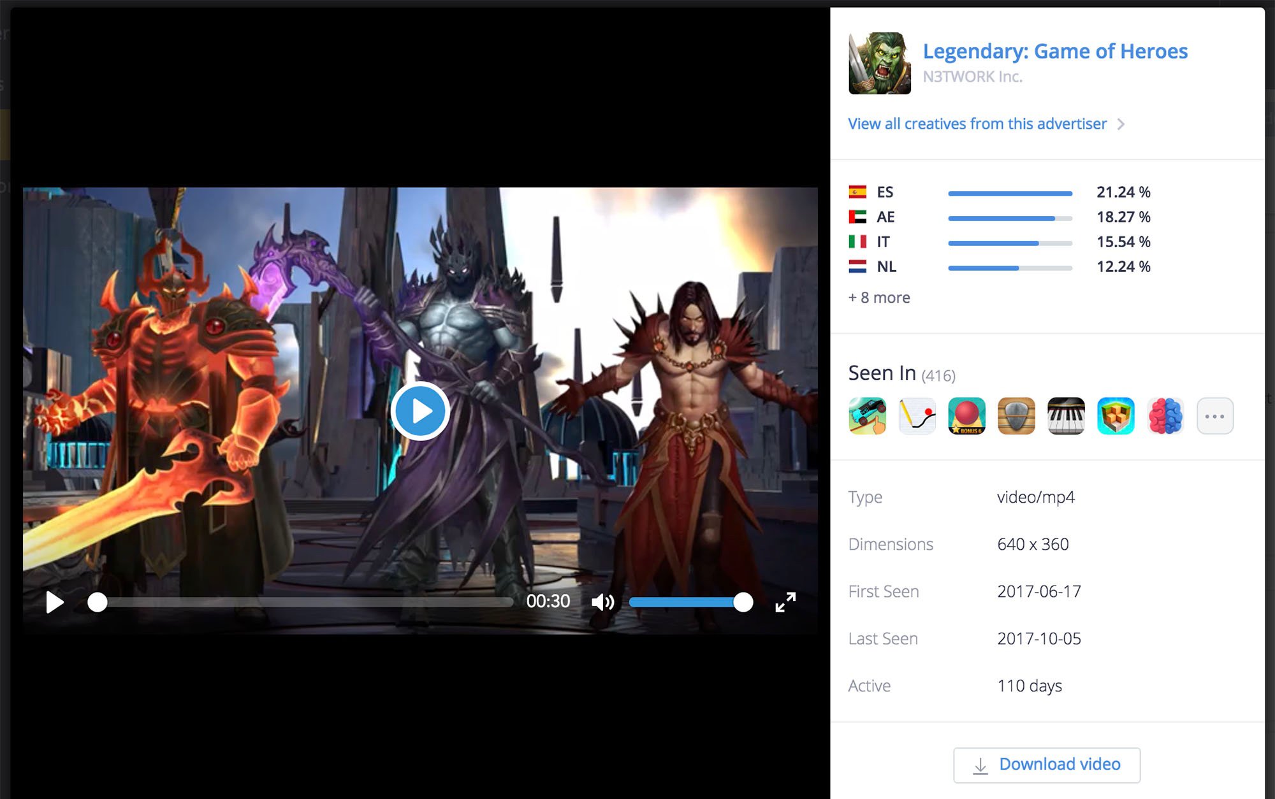Open the Legendary: Game of Heroes title link
This screenshot has height=799, width=1275.
(x=1055, y=51)
